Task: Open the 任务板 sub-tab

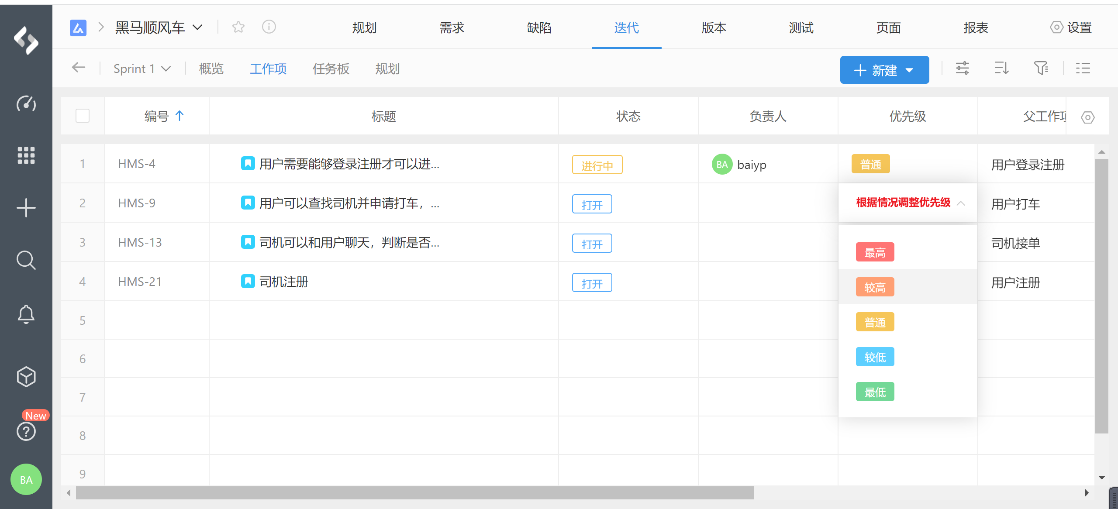Action: click(331, 69)
